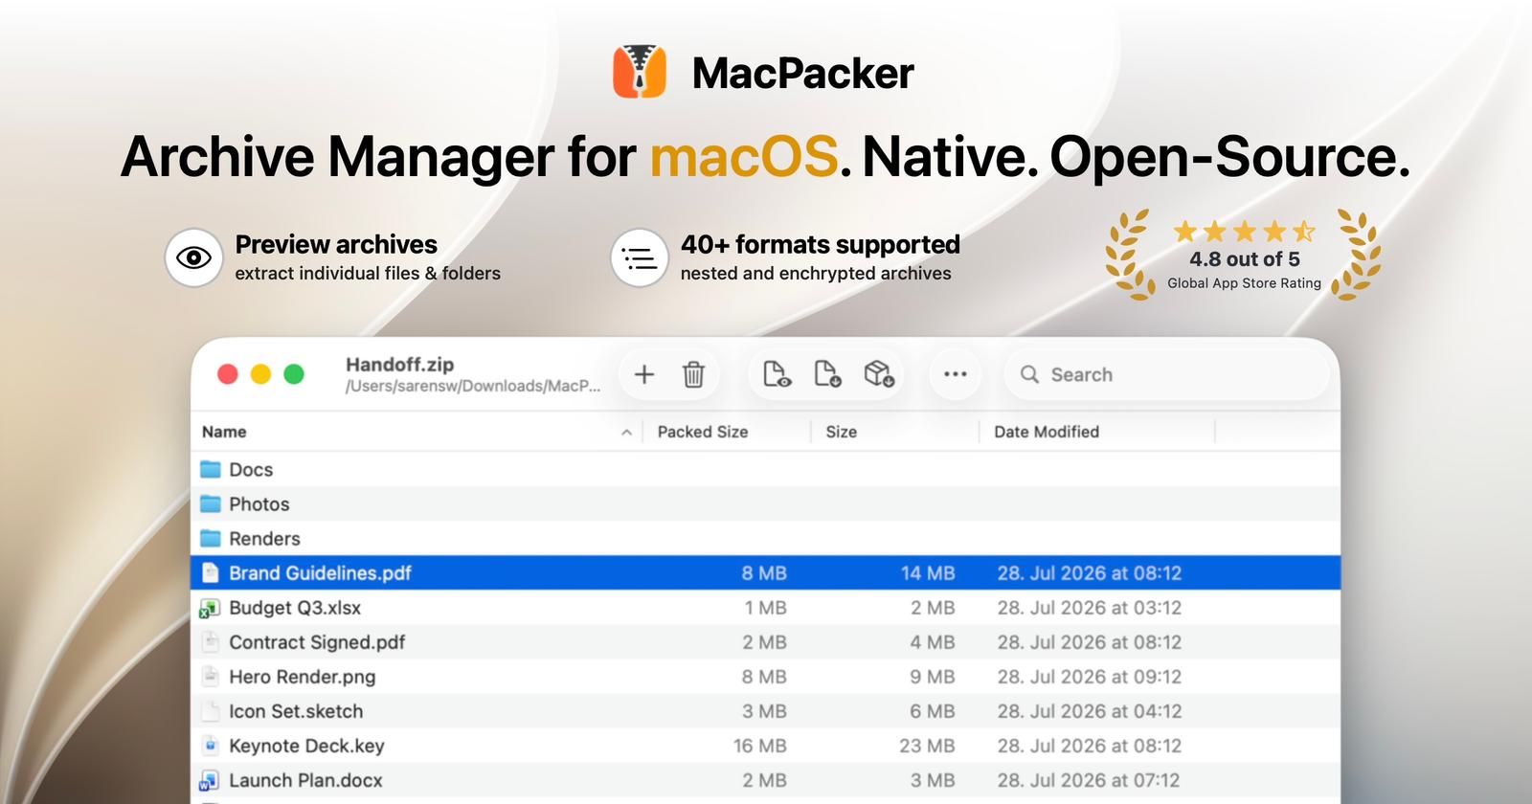Click the 16 MB packed size of Keynote Deck.key
Screen dimensions: 1532x804
pyautogui.click(x=760, y=746)
